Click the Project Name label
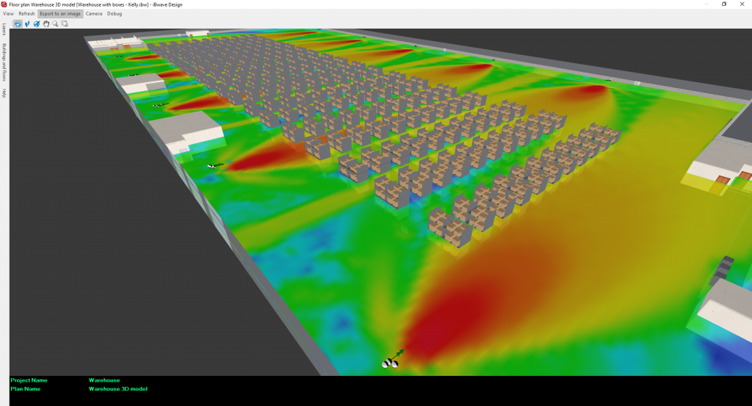Image resolution: width=752 pixels, height=406 pixels. pyautogui.click(x=29, y=380)
